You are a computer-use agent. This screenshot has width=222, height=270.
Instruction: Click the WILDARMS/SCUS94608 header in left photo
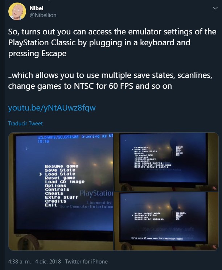click(x=58, y=137)
